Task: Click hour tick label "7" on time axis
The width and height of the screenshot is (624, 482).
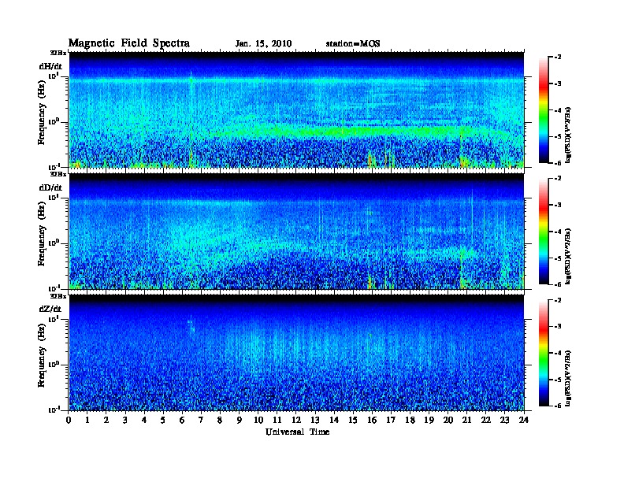Action: pyautogui.click(x=202, y=420)
